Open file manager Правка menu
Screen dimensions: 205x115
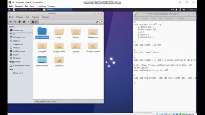(x=20, y=17)
